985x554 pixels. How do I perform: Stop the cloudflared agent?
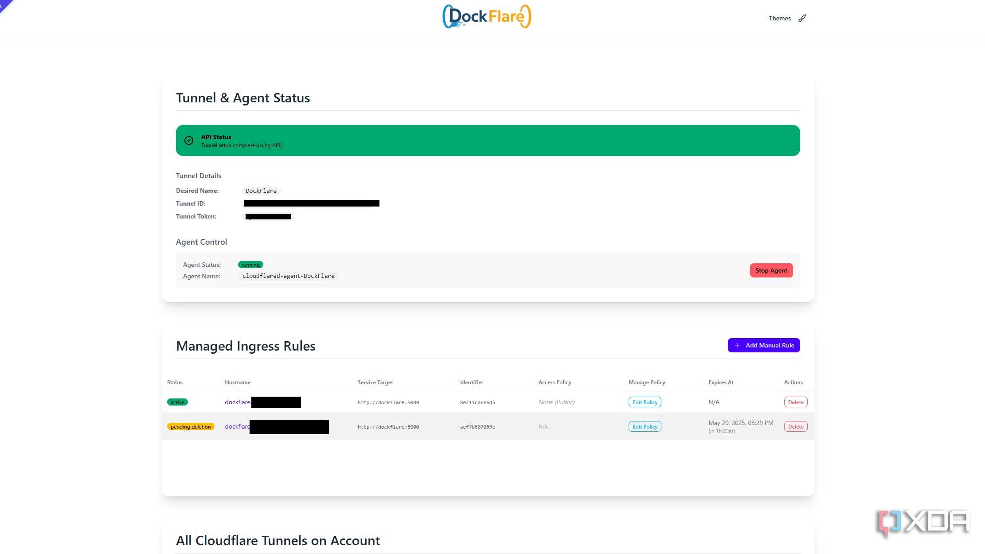coord(771,270)
